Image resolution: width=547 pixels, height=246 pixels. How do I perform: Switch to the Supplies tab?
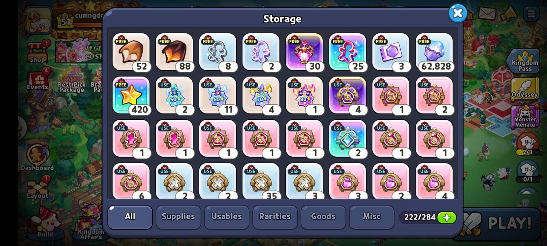tap(178, 217)
